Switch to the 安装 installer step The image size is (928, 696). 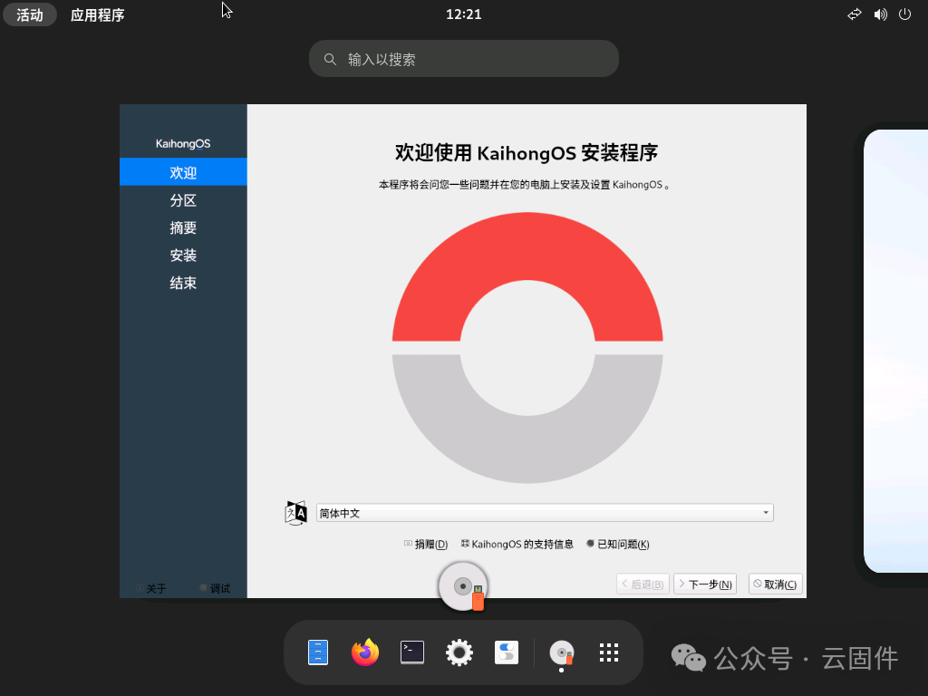[183, 256]
